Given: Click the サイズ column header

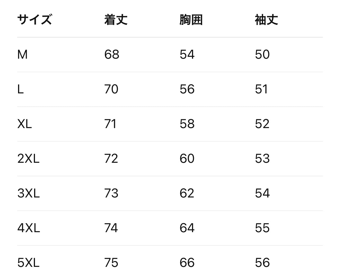Looking at the screenshot, I should 34,20.
